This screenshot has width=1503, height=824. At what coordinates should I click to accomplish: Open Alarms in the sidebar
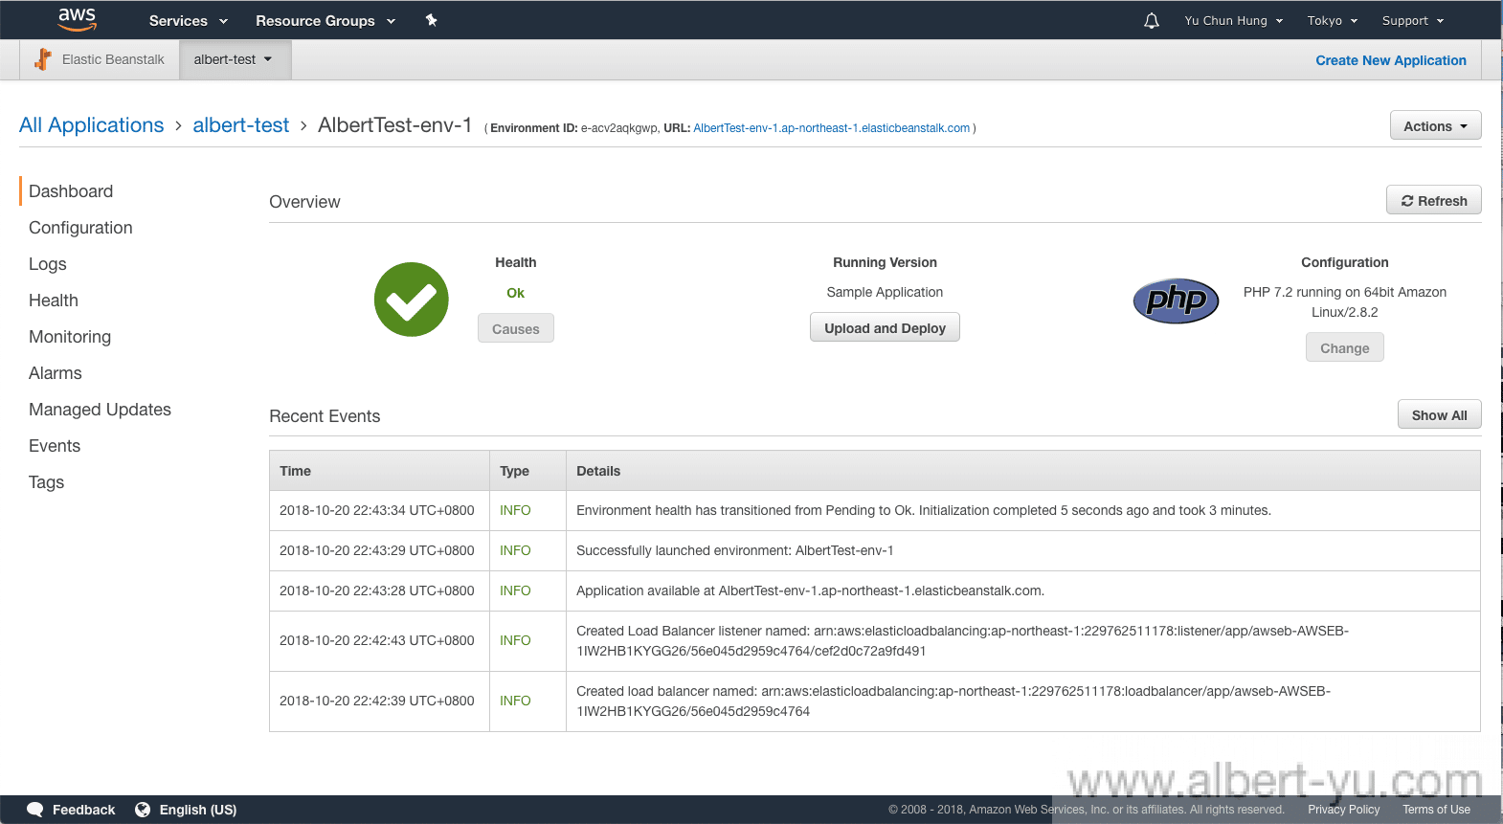tap(56, 373)
